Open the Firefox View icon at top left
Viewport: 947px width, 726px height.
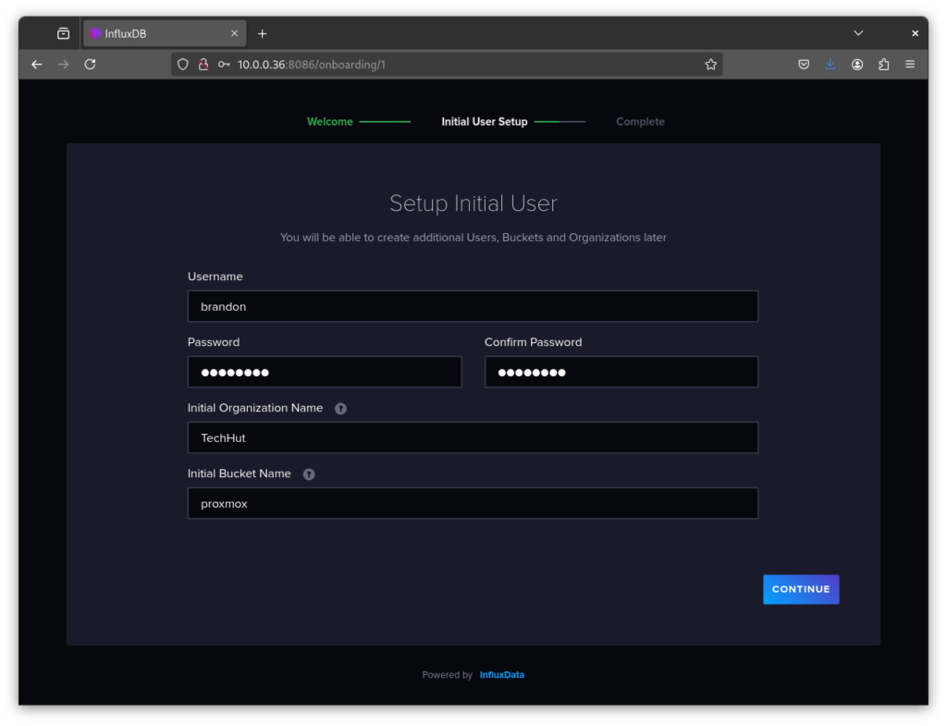63,32
